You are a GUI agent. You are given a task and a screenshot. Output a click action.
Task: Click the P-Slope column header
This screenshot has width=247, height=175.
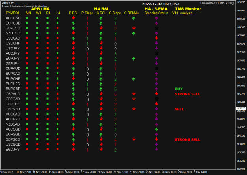point(87,13)
